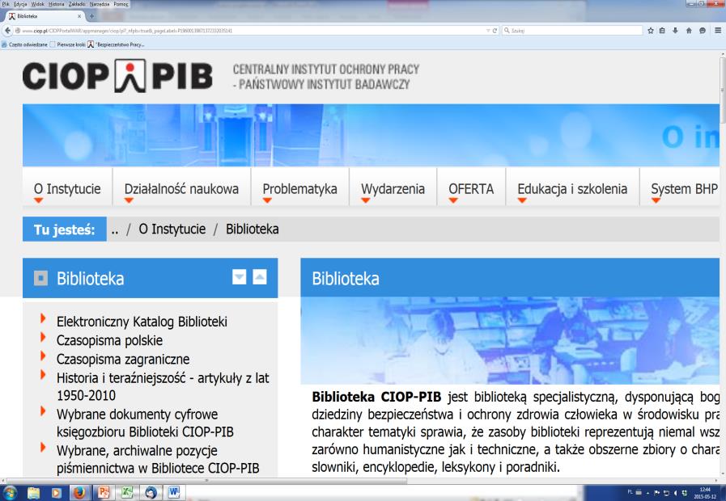Screen dimensions: 726x501
Task: Expand the OFERTA navigation menu
Action: [471, 190]
